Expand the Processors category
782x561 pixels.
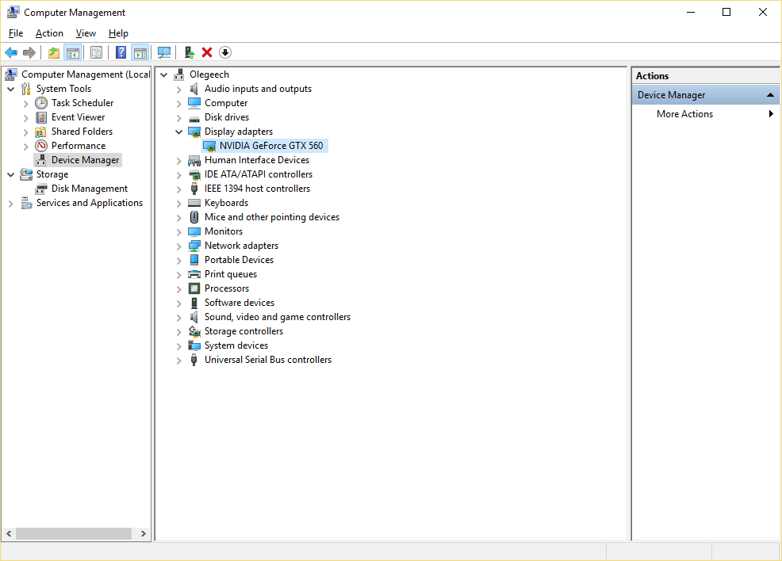pos(178,289)
